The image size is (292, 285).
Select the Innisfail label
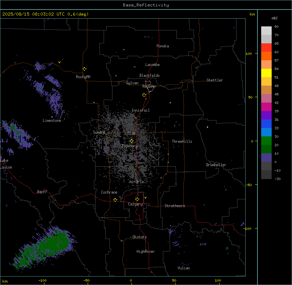click(141, 110)
